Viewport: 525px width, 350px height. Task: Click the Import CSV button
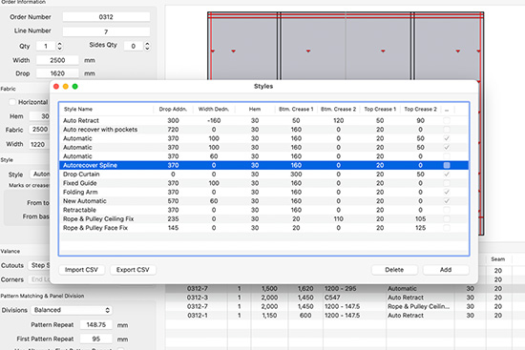pyautogui.click(x=81, y=270)
